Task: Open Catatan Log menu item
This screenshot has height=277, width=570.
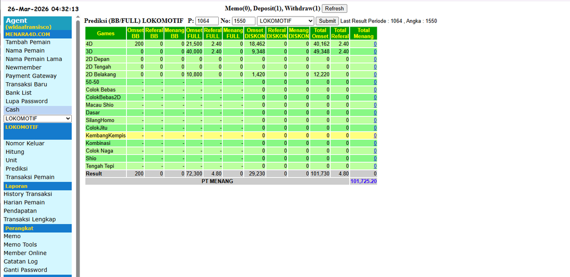Action: click(21, 261)
